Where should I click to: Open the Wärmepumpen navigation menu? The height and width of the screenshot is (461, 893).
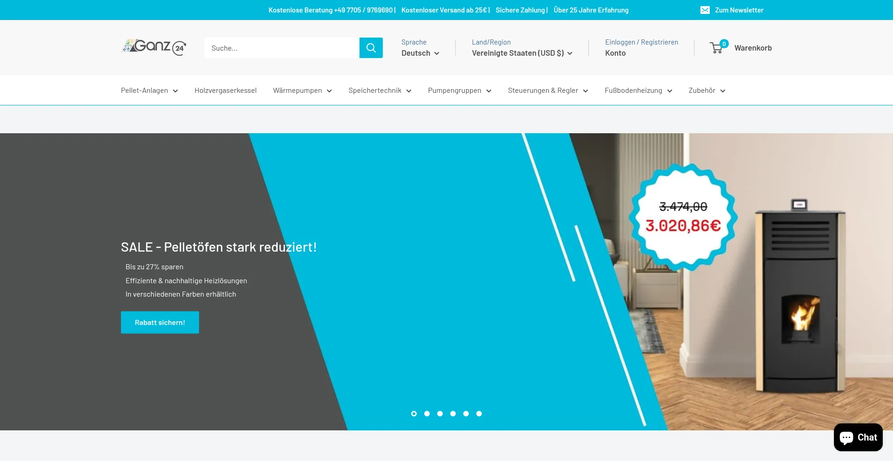pos(302,91)
